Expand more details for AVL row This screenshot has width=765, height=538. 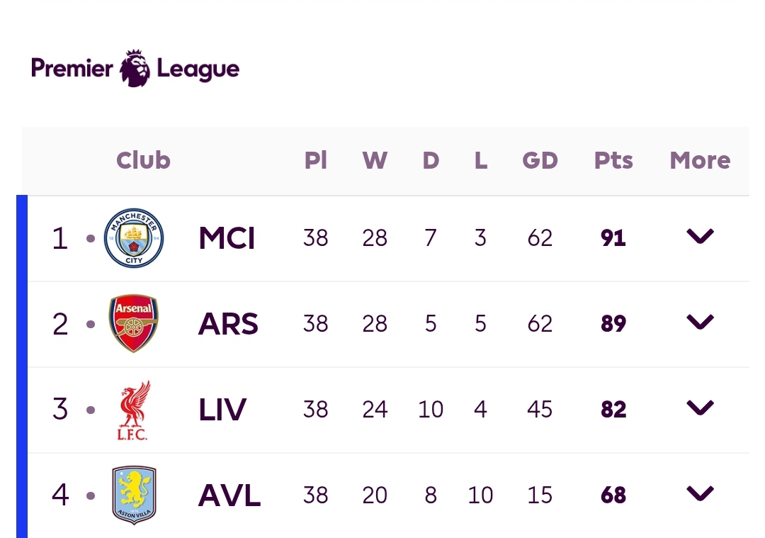(x=700, y=493)
